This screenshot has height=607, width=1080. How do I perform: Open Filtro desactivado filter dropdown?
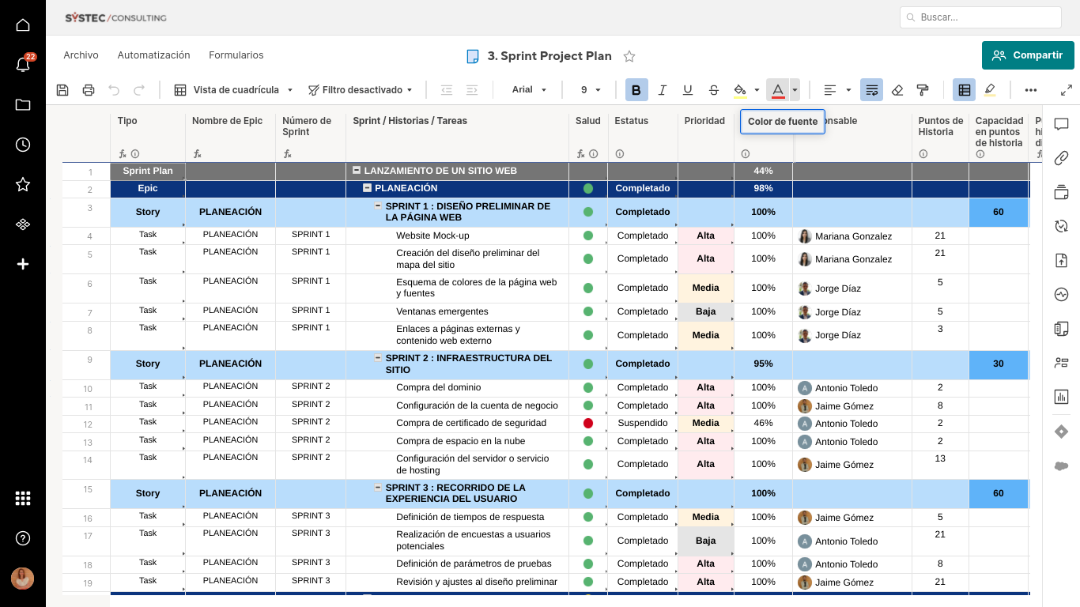pyautogui.click(x=360, y=90)
